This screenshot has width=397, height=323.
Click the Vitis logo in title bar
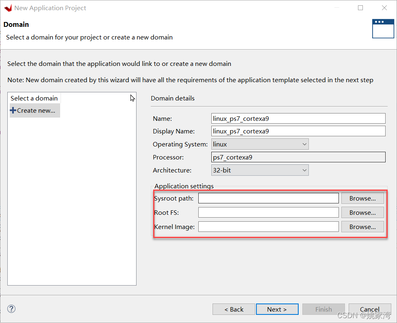pyautogui.click(x=8, y=8)
